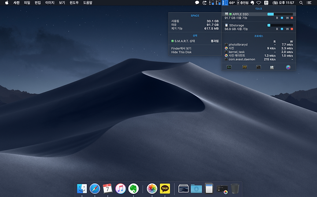Click the APPLE SSD usage bar
Image resolution: width=317 pixels, height=197 pixels.
(x=280, y=14)
